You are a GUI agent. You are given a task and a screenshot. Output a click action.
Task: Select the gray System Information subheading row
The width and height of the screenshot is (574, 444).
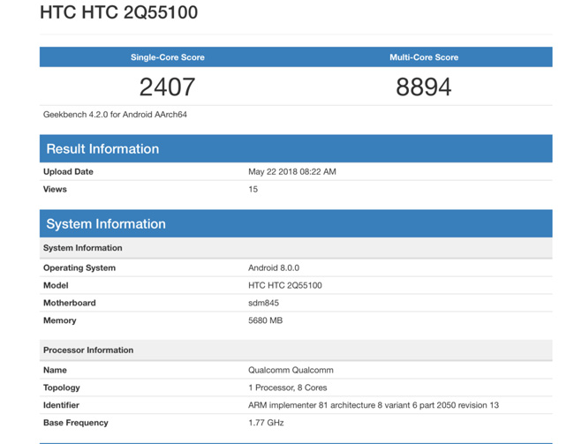point(296,248)
